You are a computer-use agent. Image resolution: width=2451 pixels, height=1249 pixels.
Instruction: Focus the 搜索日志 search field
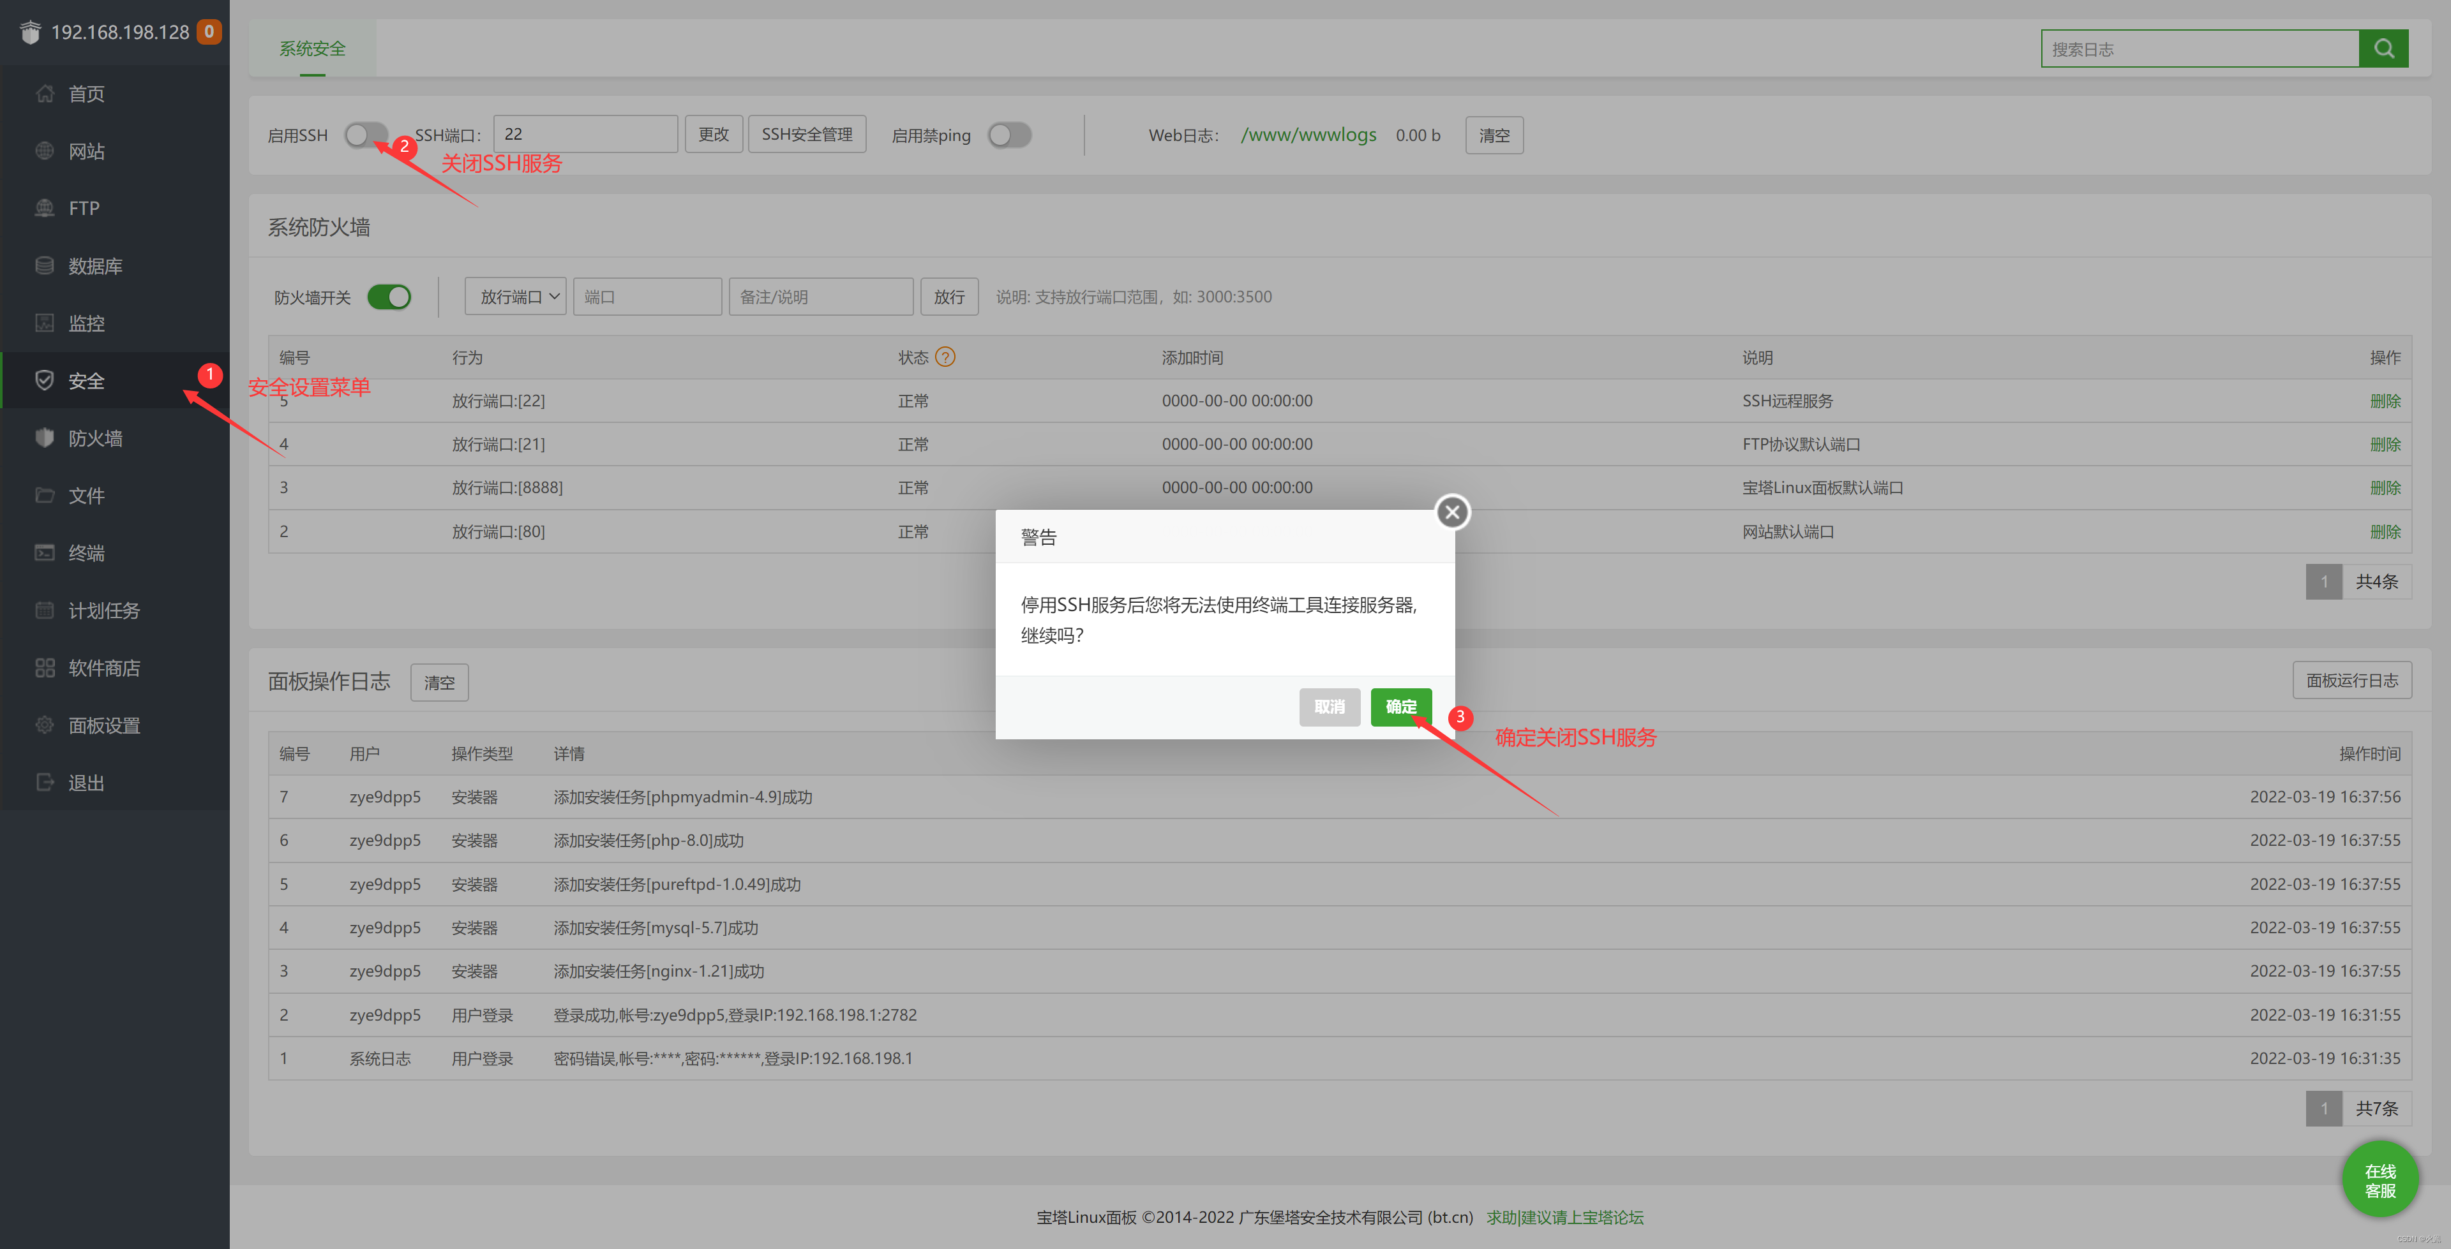[x=2200, y=48]
